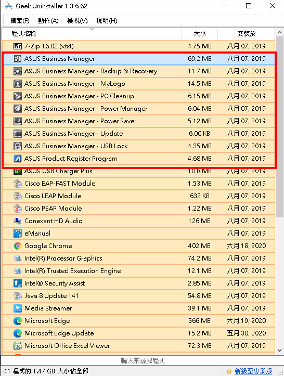The image size is (284, 376).
Task: Click the 六月 18, 2020 install date
Action: [x=247, y=246]
